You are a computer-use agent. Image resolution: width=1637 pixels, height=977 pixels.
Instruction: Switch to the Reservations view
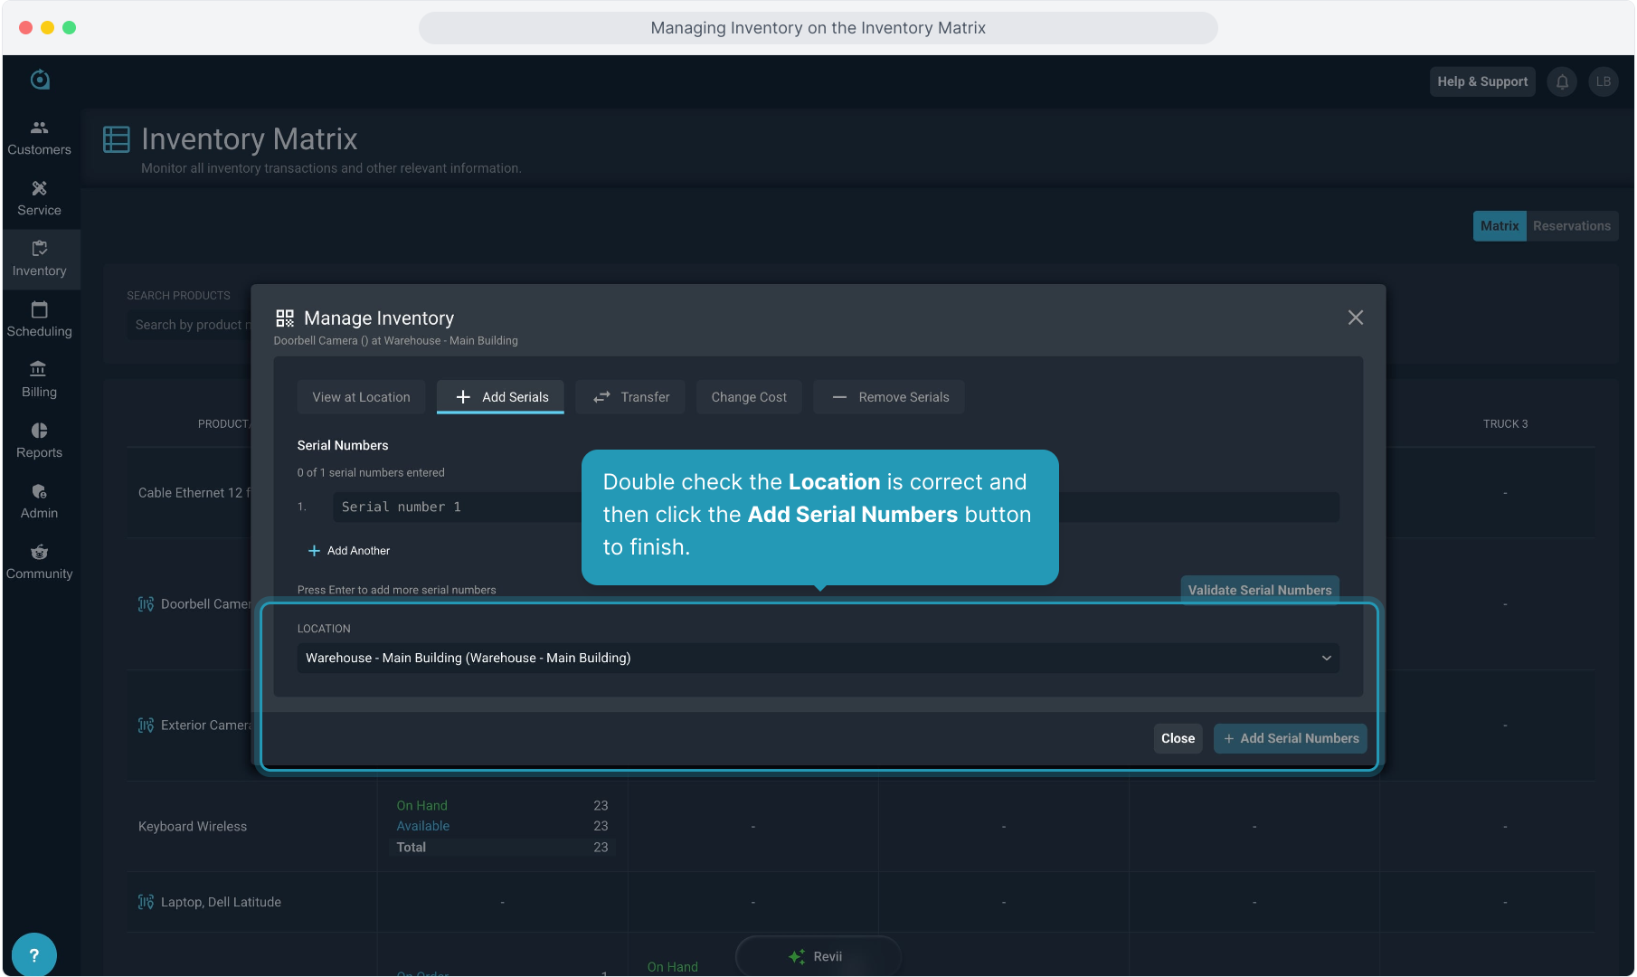point(1571,226)
